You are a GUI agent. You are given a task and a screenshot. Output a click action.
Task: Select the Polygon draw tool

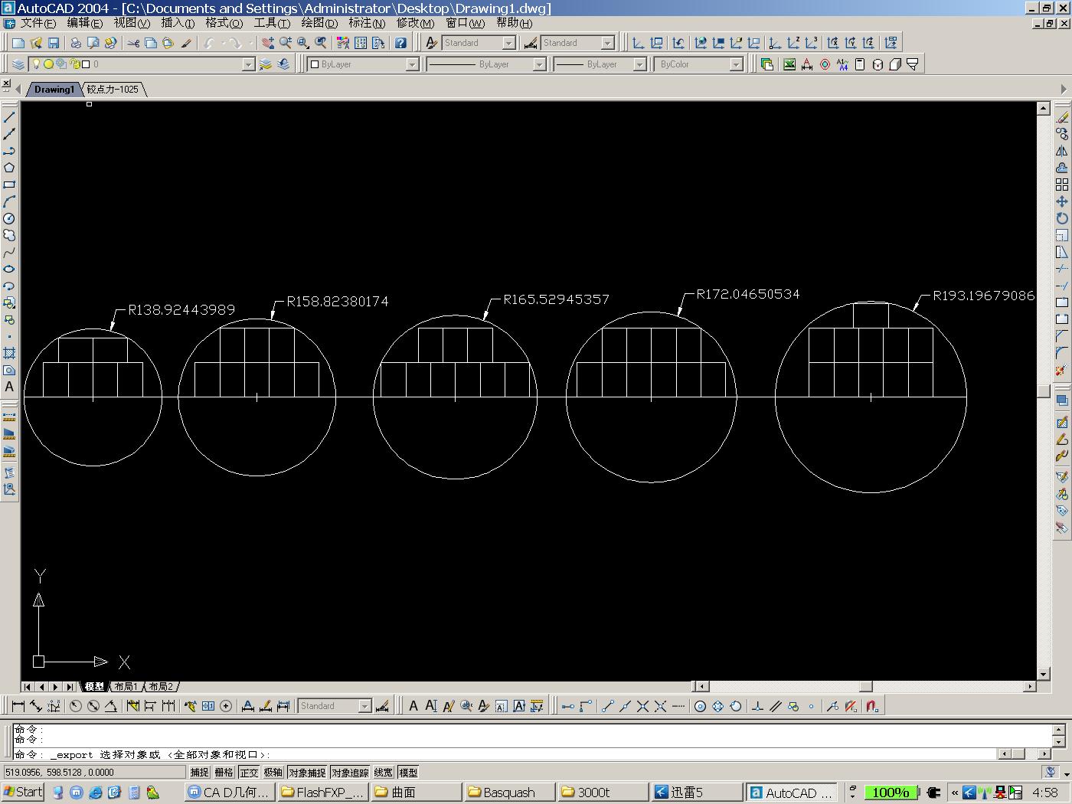9,168
